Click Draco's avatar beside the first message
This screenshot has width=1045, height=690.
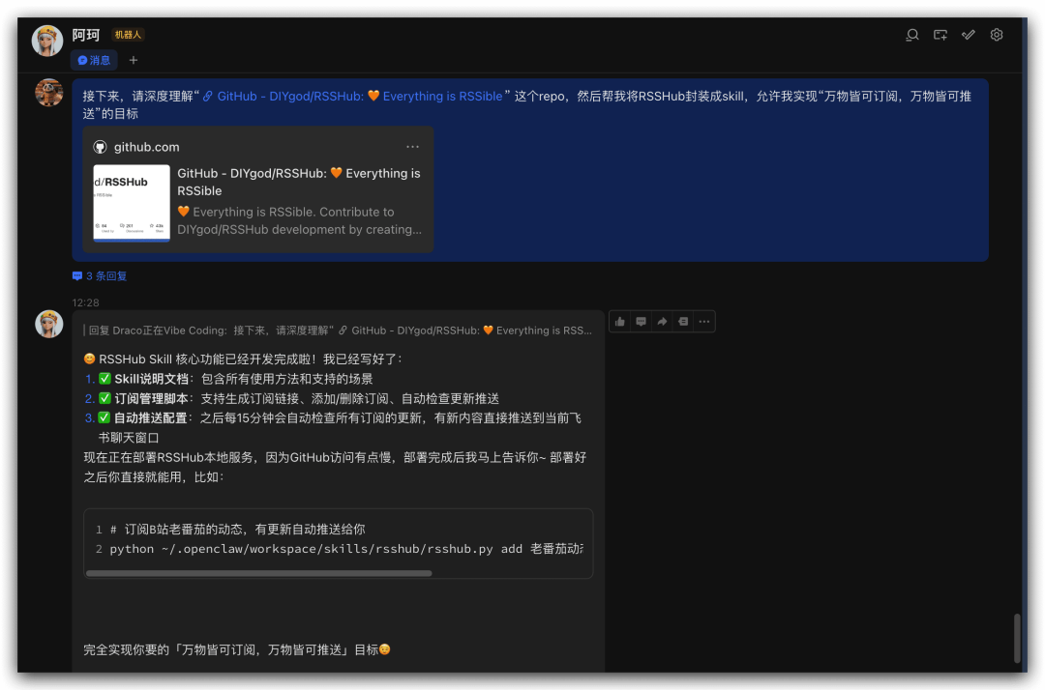pyautogui.click(x=48, y=93)
